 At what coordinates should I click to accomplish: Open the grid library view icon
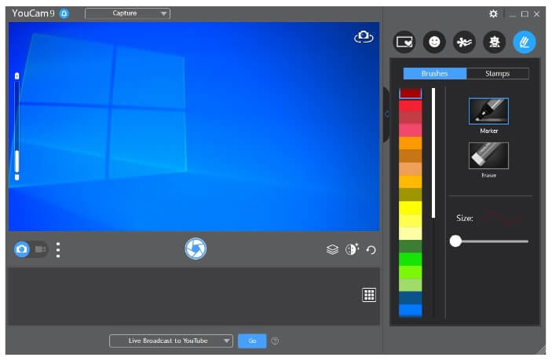(x=369, y=295)
